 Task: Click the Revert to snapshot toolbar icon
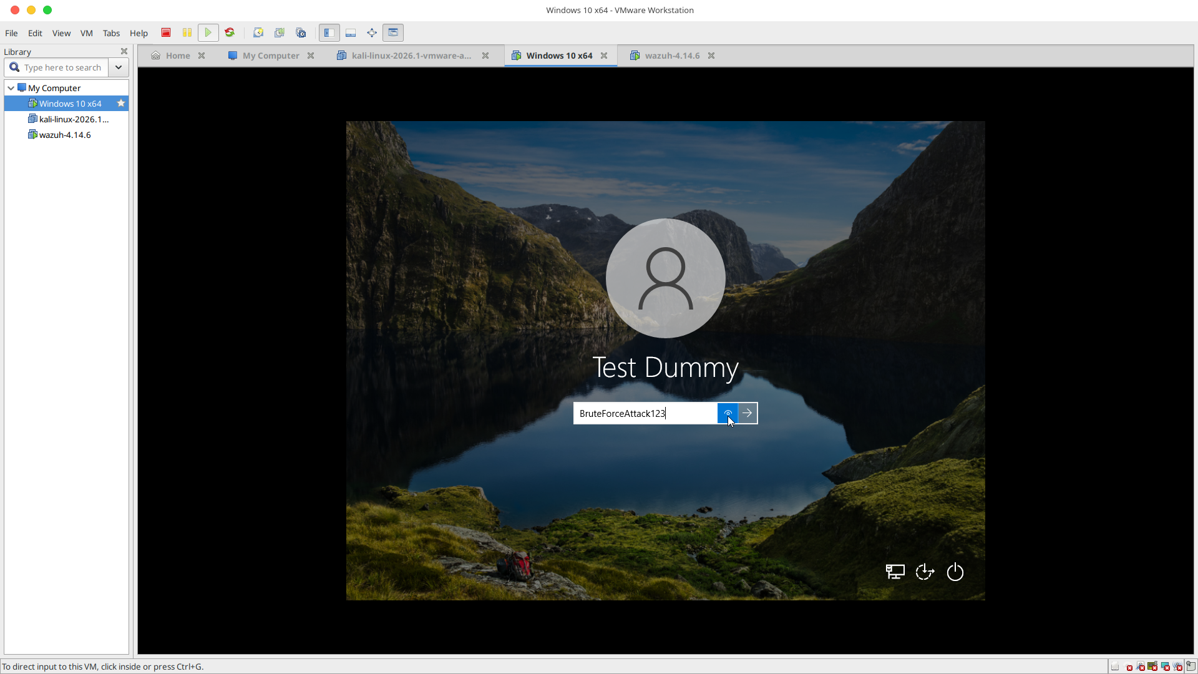pyautogui.click(x=280, y=32)
